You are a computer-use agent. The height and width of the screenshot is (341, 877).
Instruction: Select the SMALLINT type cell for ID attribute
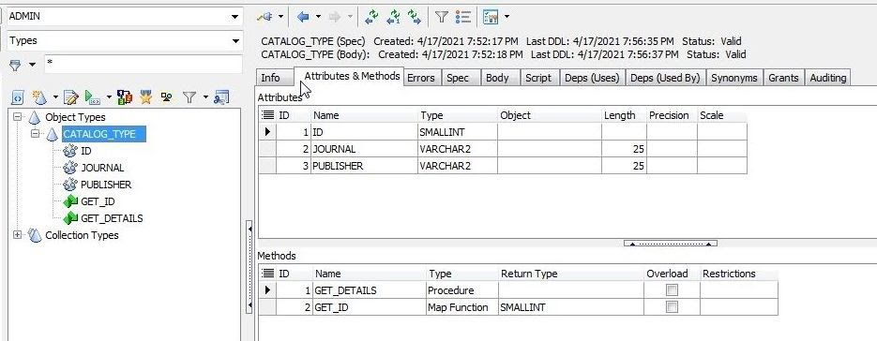coord(458,132)
